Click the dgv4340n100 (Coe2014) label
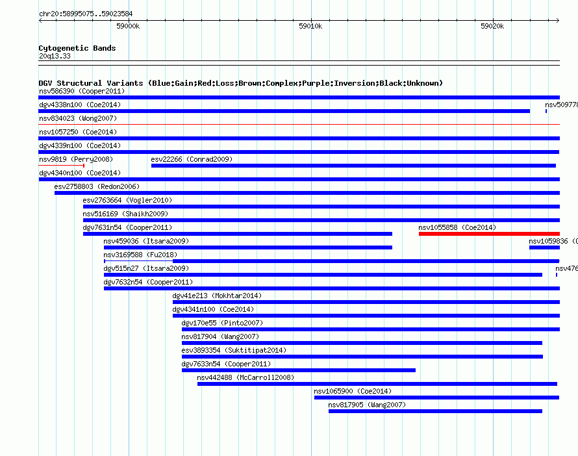Viewport: 578px width, 456px height. [x=80, y=173]
